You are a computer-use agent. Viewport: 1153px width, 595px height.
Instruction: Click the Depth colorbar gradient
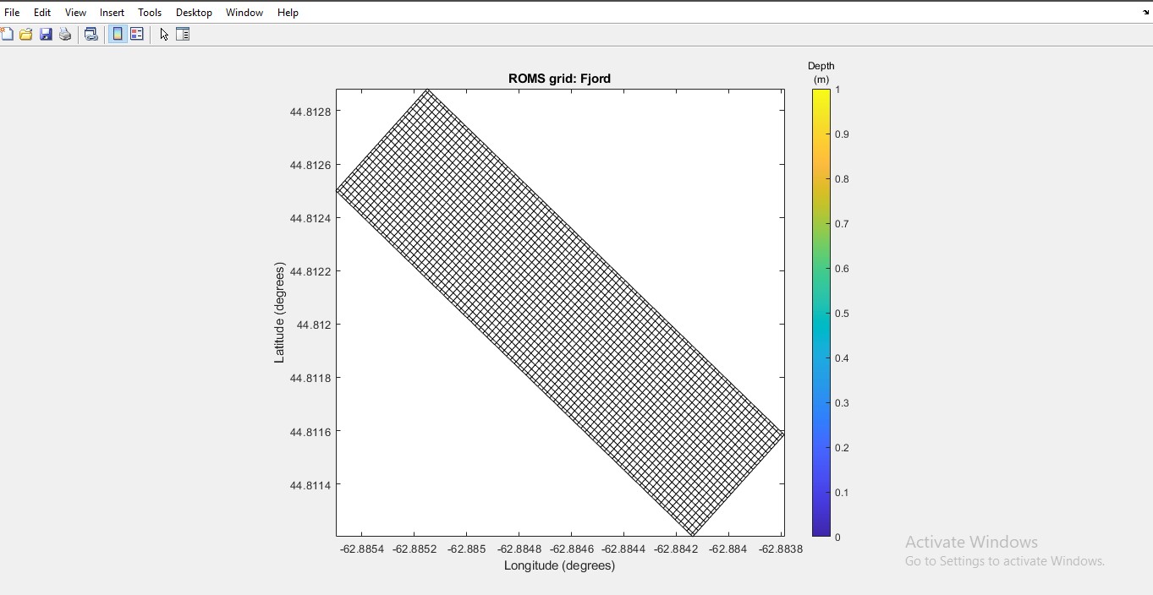(821, 313)
